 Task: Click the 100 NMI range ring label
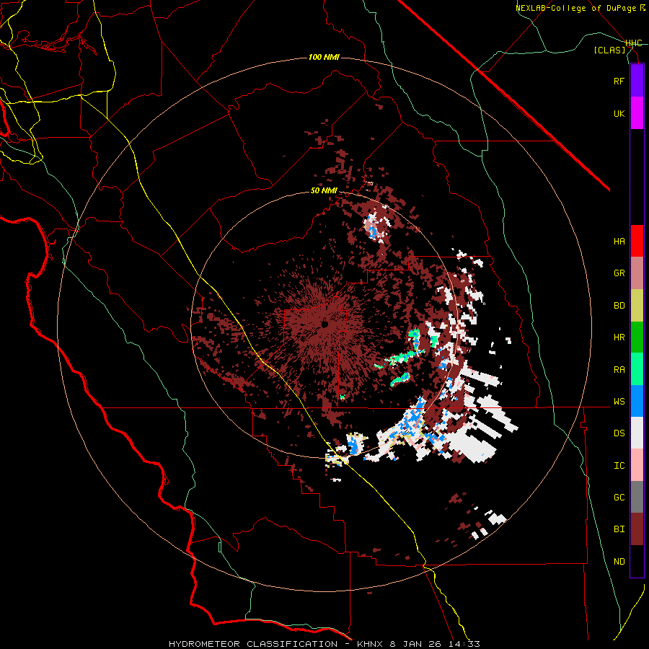[324, 57]
